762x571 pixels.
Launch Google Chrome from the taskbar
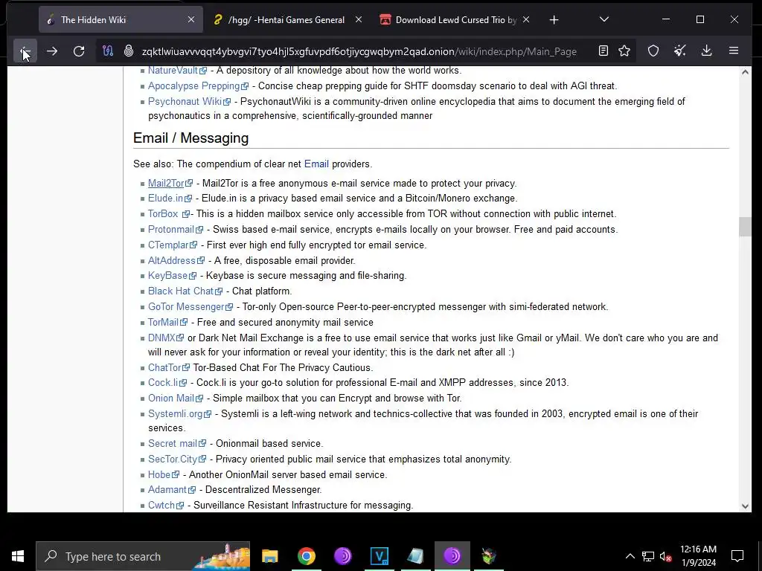[x=306, y=556]
